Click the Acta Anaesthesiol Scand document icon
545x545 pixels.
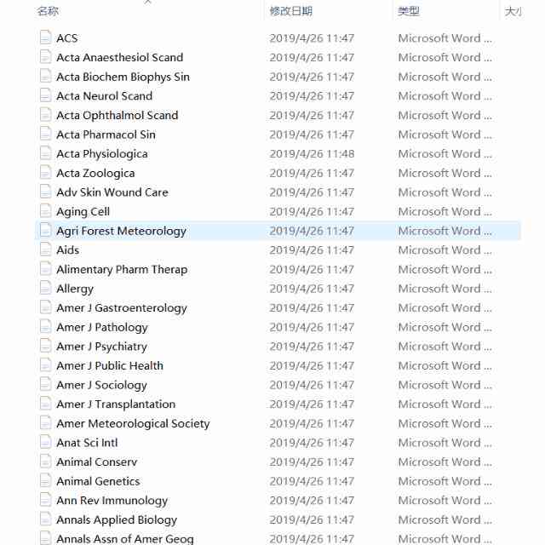45,57
